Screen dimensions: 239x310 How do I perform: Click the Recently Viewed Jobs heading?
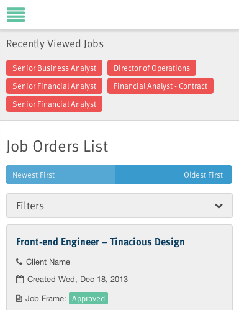tap(55, 43)
